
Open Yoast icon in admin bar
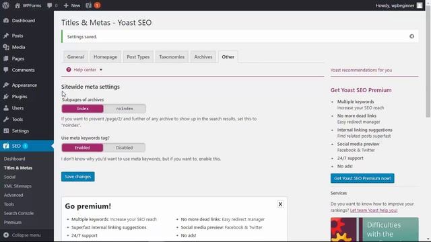[88, 5]
